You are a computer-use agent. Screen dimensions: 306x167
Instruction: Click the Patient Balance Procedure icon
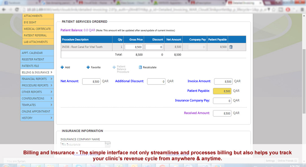click(x=114, y=67)
